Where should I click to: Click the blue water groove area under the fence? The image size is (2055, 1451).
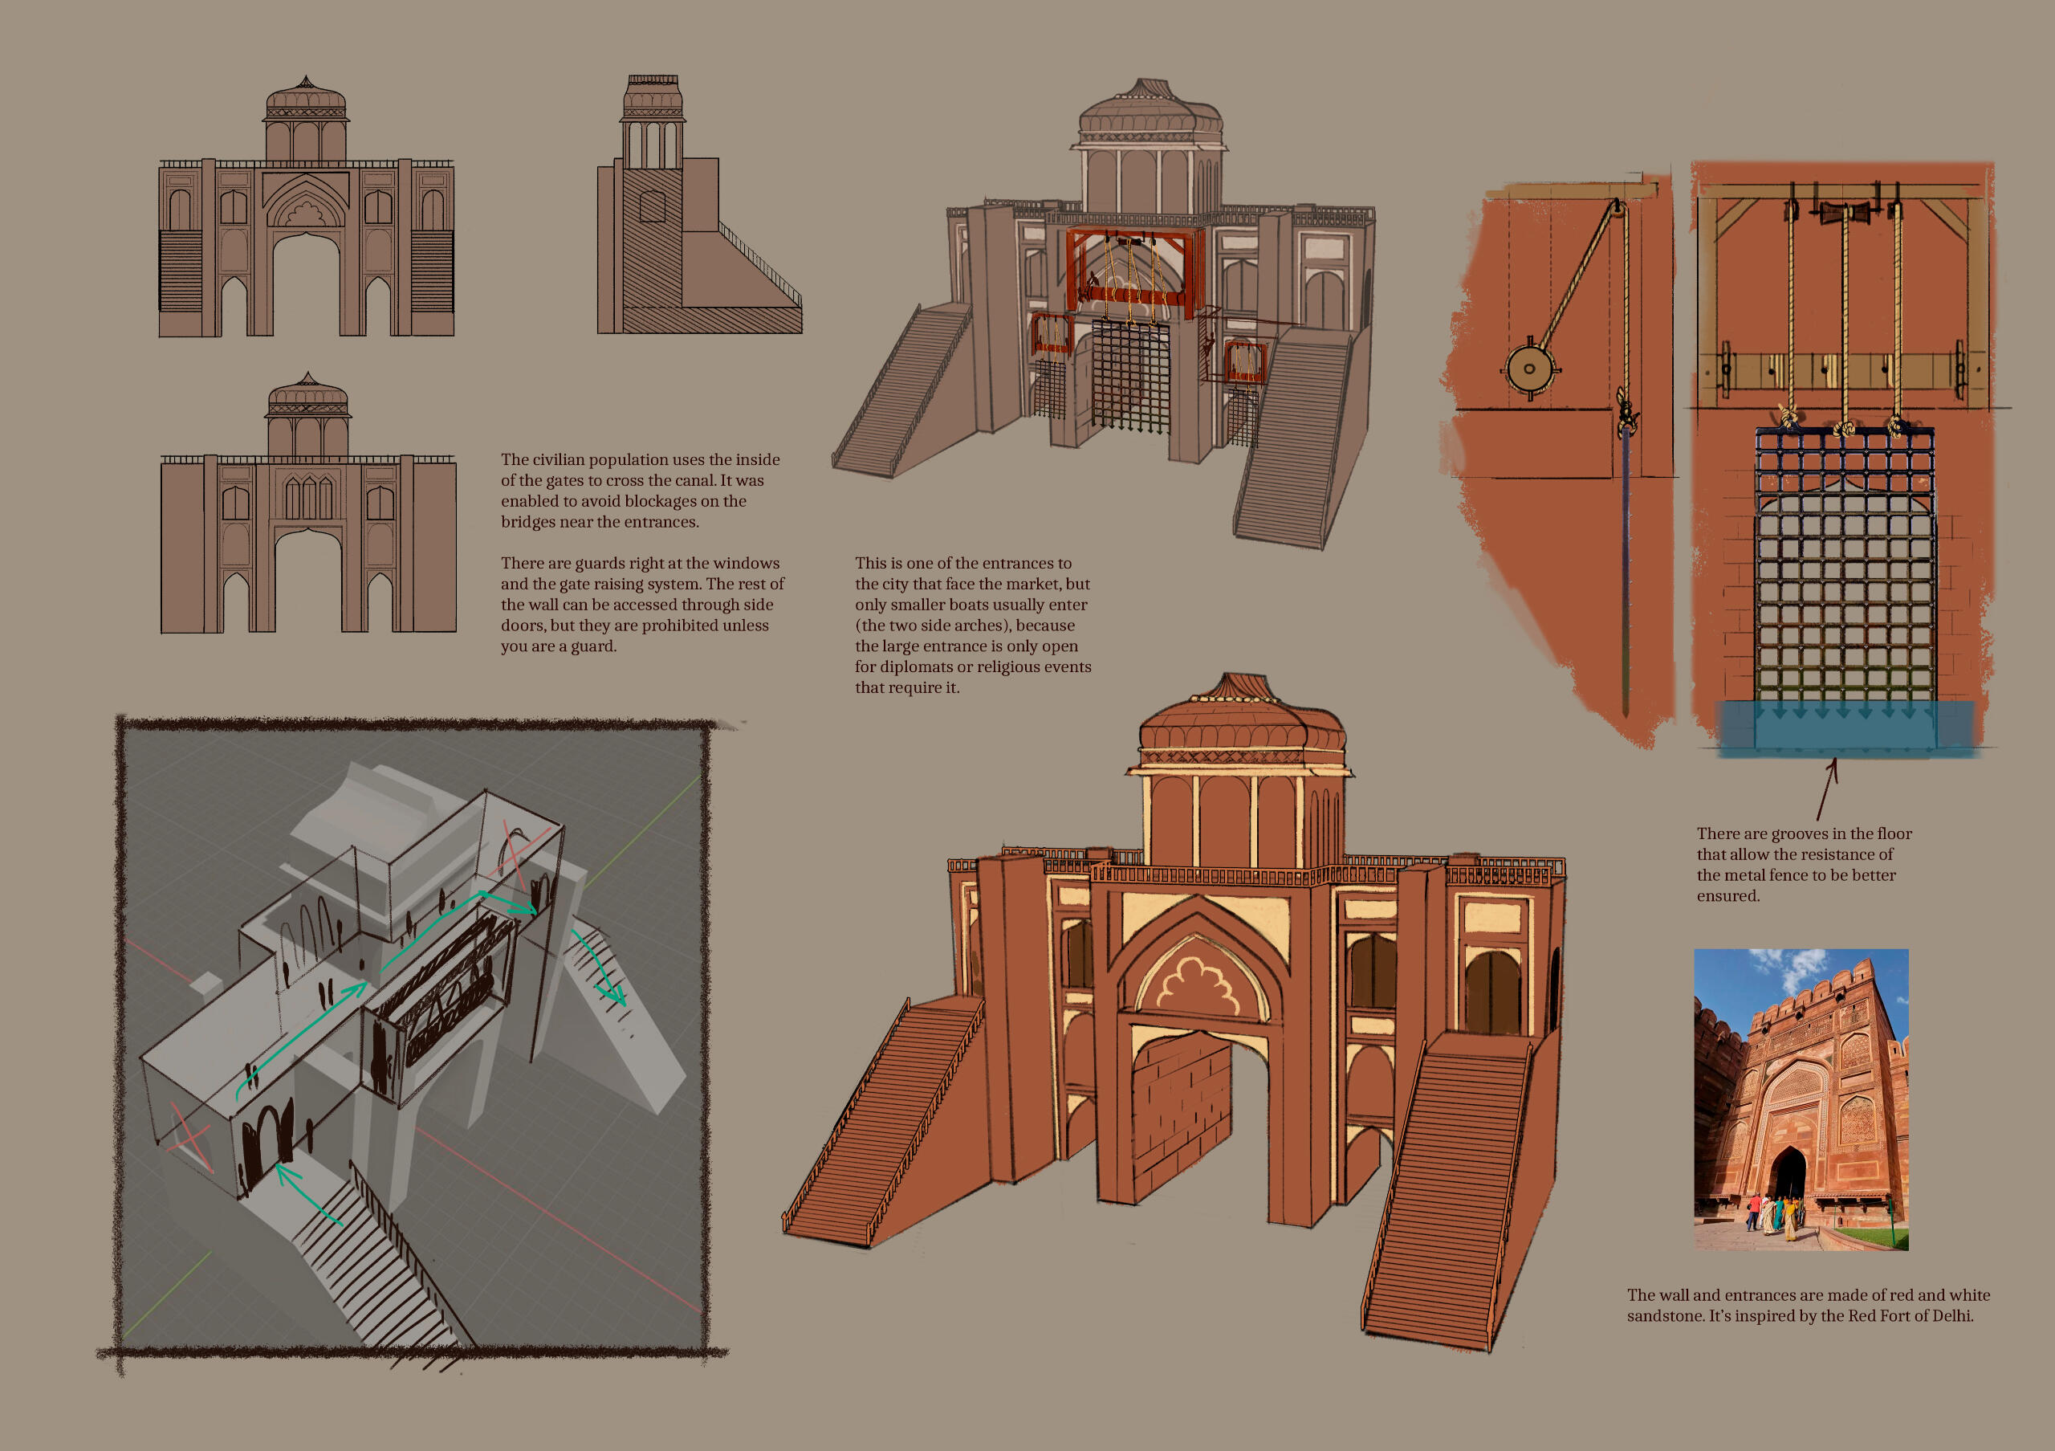[x=1844, y=727]
